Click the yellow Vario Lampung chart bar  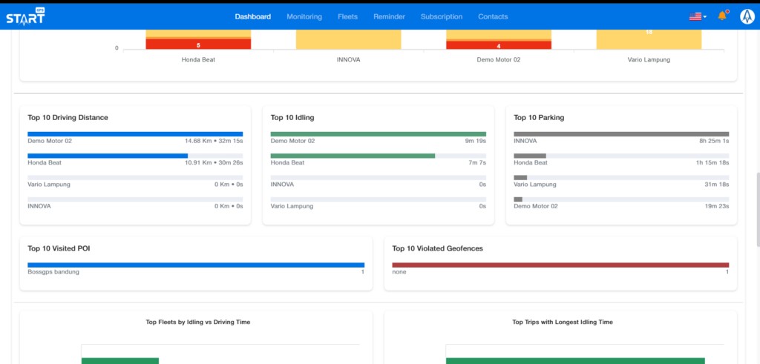pos(649,40)
